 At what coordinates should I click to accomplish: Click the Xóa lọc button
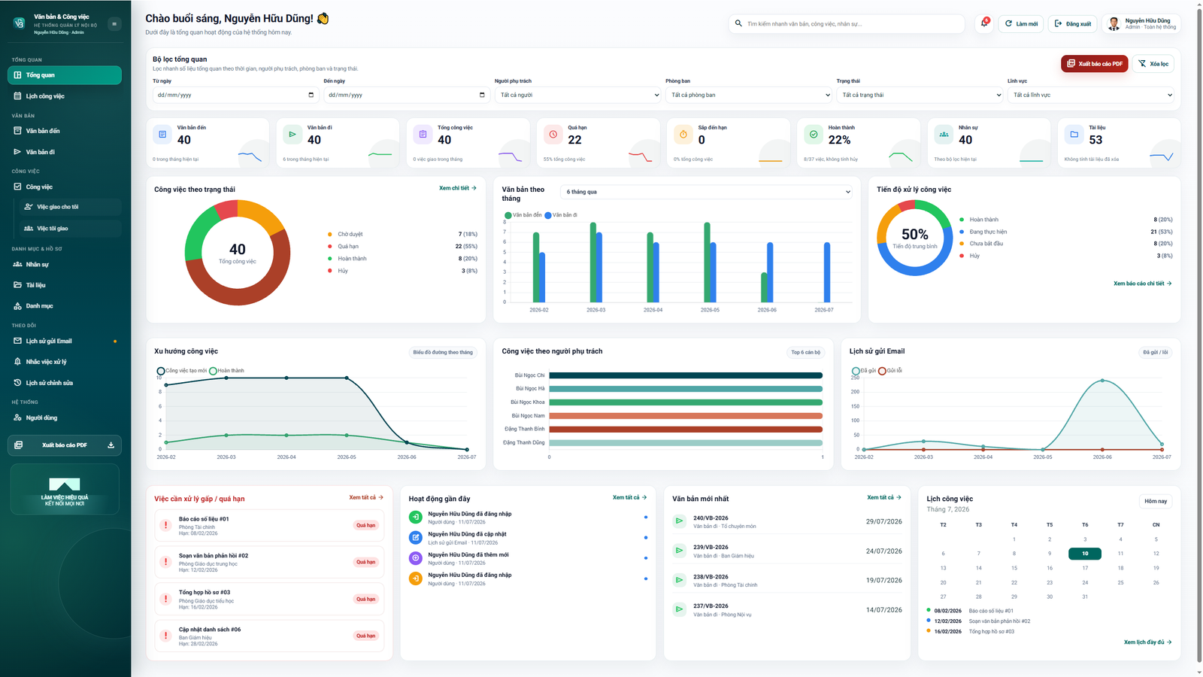[1153, 64]
